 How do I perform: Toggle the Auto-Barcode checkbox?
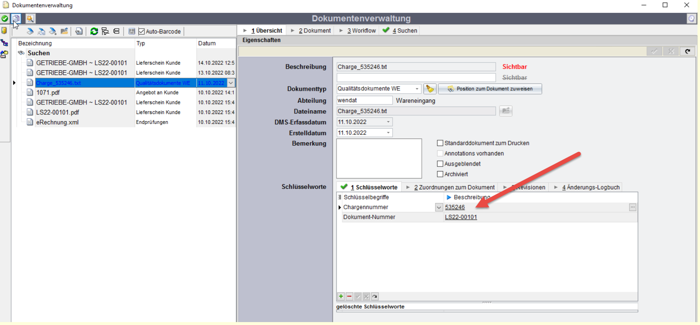(141, 32)
